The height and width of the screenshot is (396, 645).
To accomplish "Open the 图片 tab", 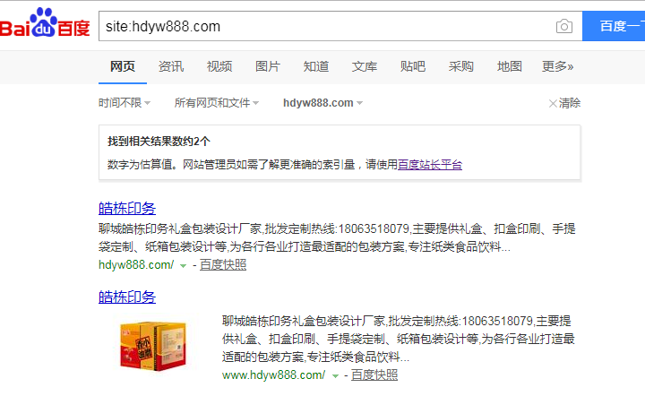I will (x=268, y=66).
